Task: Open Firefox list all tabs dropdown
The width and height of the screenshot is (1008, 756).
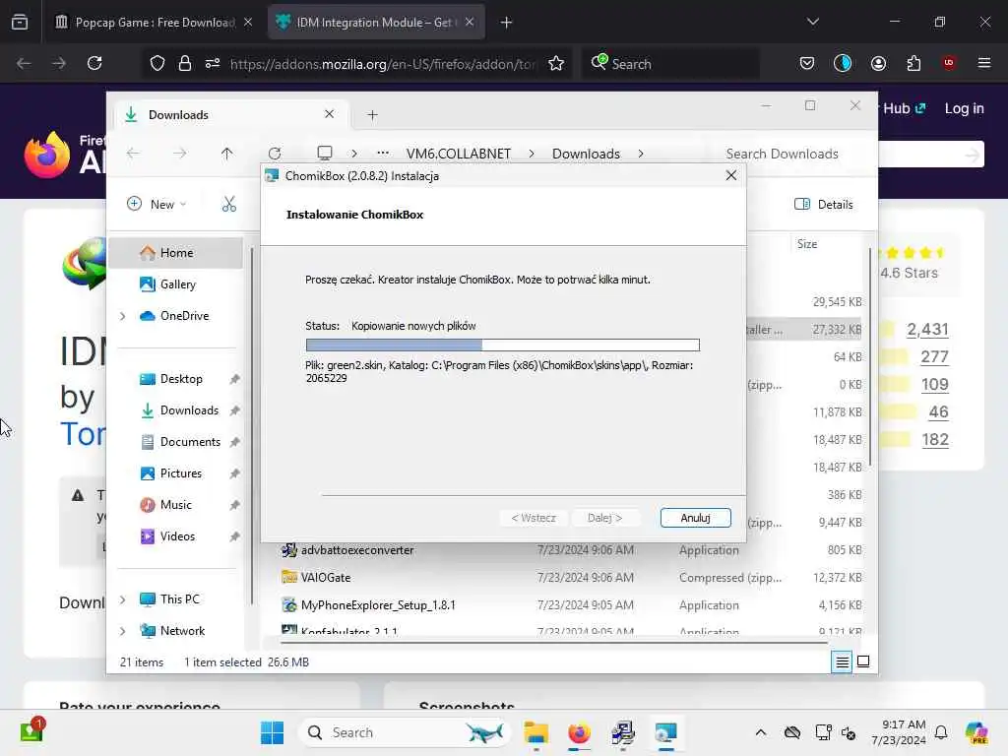Action: 812,22
